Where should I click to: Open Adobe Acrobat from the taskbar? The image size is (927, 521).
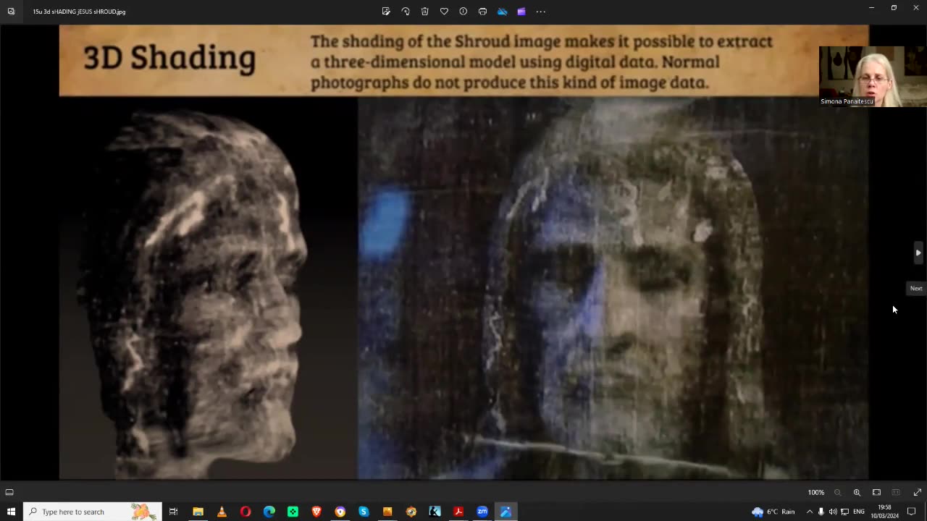[458, 512]
